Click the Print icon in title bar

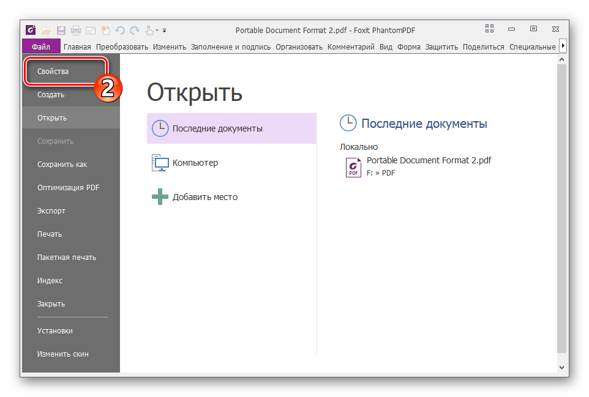click(76, 30)
